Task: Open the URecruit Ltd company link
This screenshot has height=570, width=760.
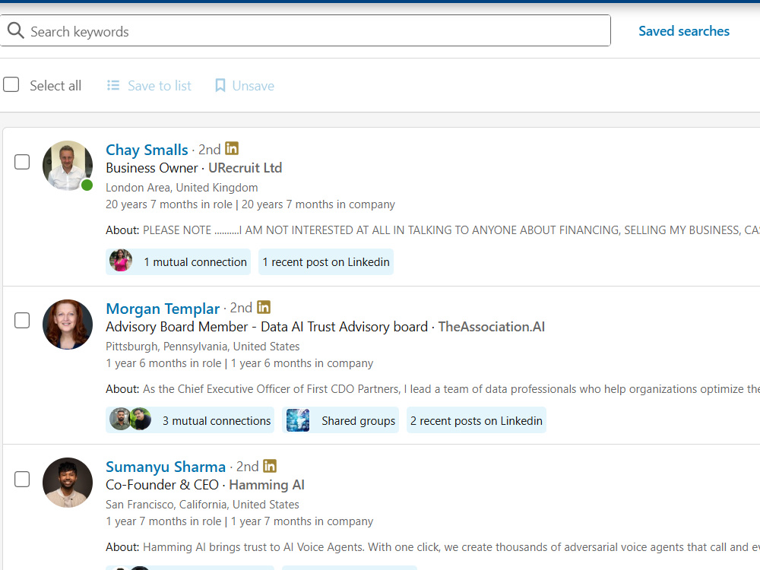Action: 245,168
